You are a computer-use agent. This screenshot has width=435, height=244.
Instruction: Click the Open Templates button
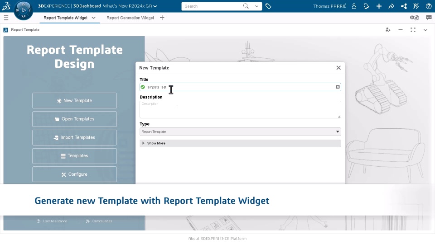74,119
